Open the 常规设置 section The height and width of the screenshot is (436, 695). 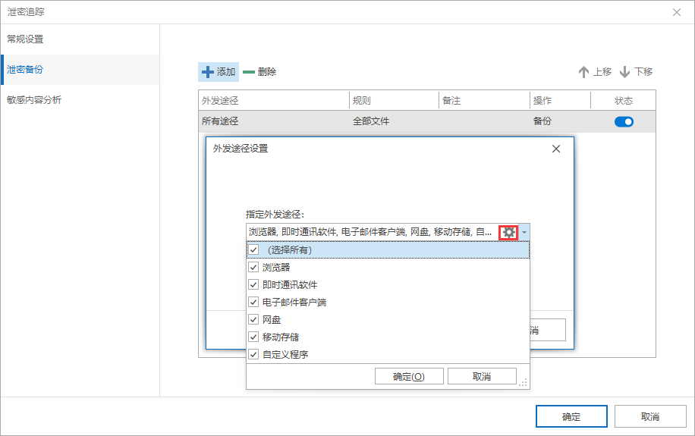[80, 39]
